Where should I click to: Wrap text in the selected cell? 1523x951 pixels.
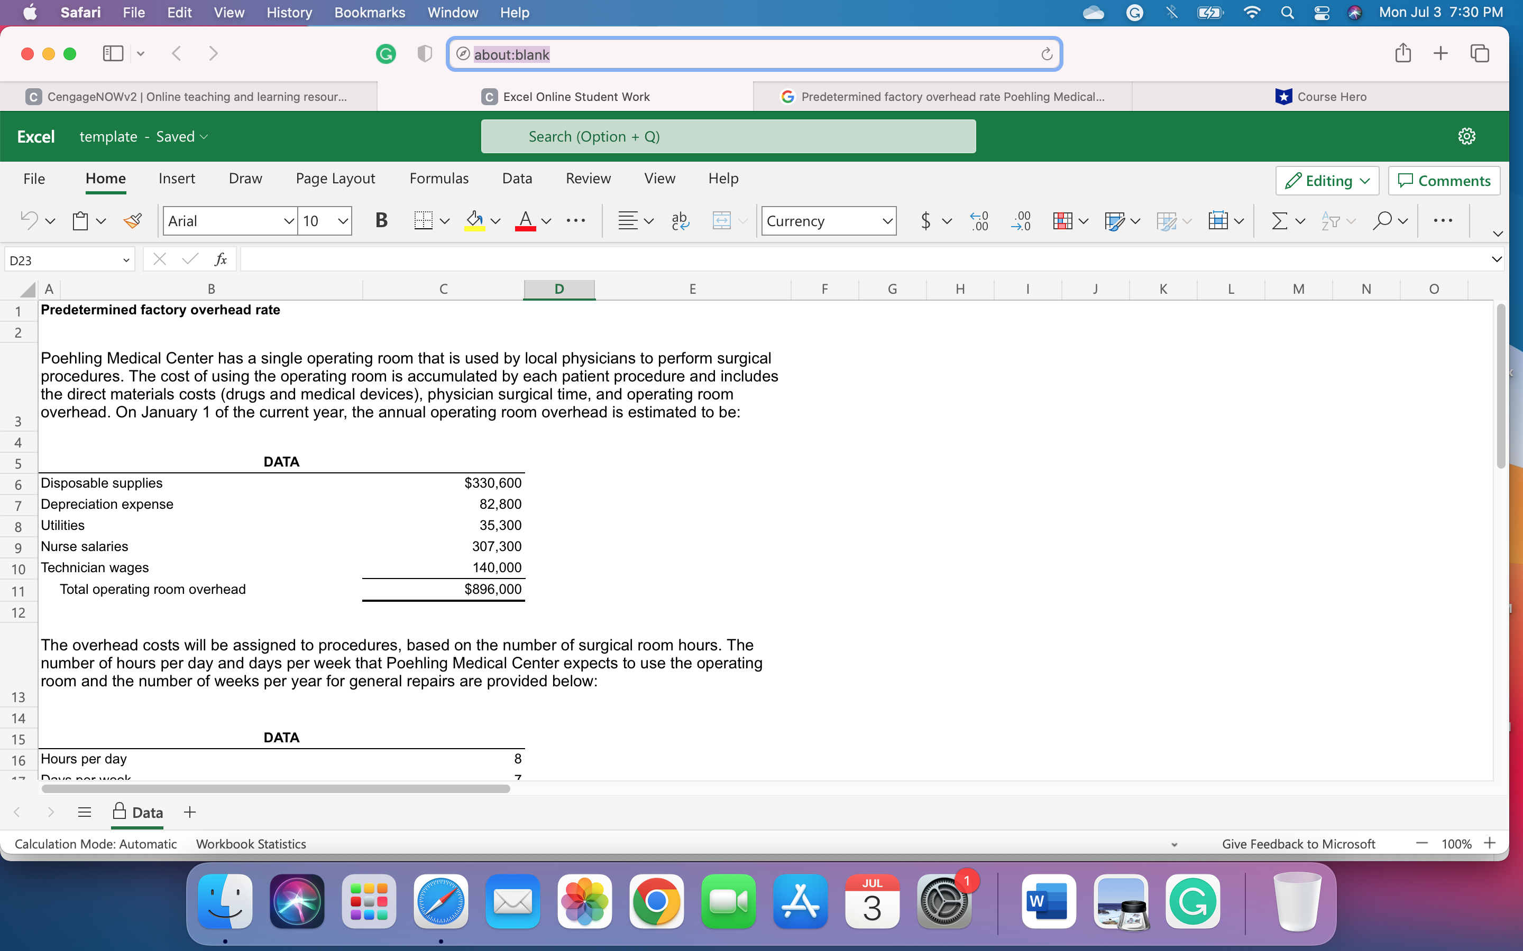click(680, 221)
